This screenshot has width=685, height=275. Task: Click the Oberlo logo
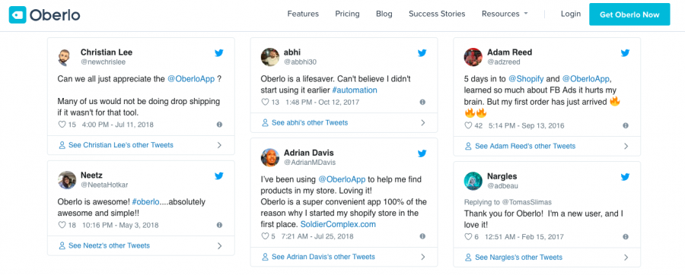(x=45, y=15)
